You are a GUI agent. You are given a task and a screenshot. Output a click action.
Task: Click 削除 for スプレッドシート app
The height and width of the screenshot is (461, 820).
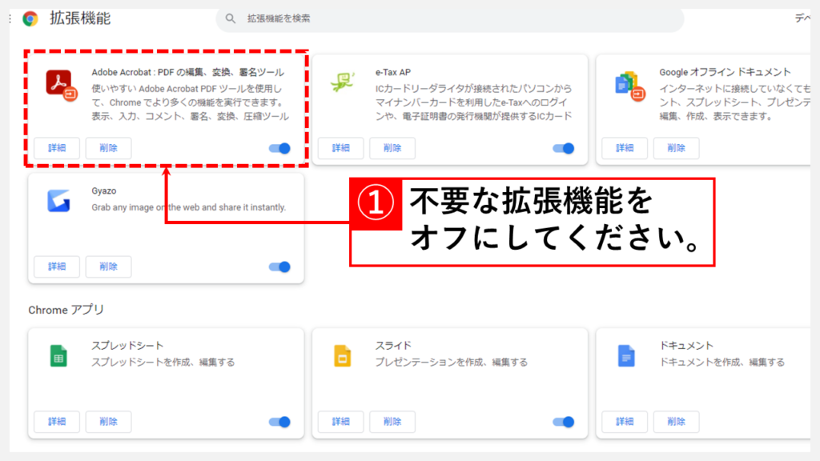[108, 421]
